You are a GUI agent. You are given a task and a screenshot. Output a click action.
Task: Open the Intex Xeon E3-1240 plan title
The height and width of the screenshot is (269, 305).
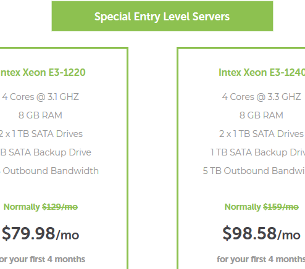pos(262,72)
